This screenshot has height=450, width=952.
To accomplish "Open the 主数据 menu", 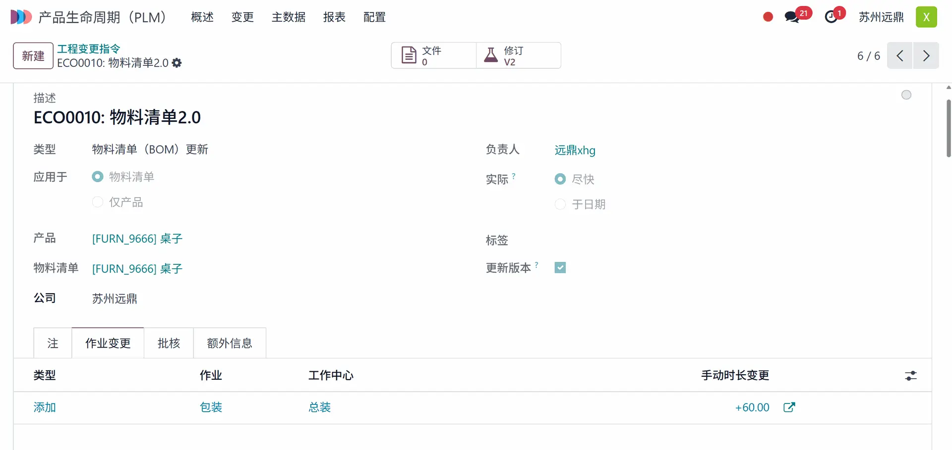I will tap(288, 17).
